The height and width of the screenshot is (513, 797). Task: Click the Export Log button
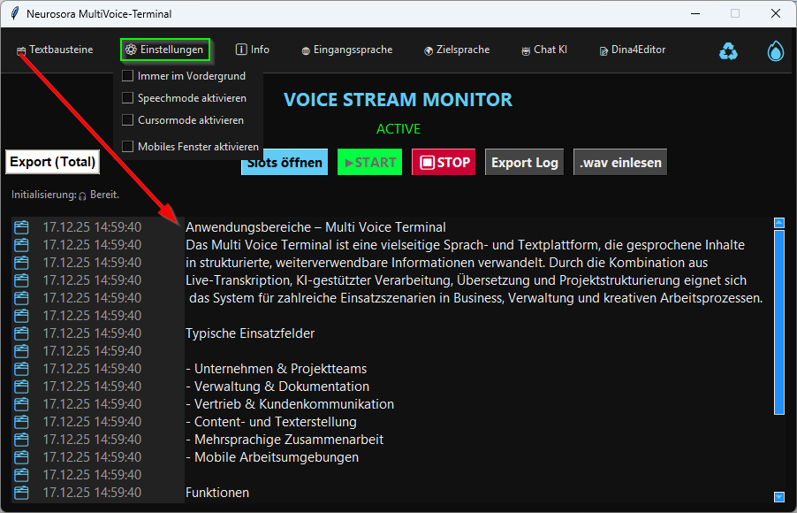pos(524,163)
